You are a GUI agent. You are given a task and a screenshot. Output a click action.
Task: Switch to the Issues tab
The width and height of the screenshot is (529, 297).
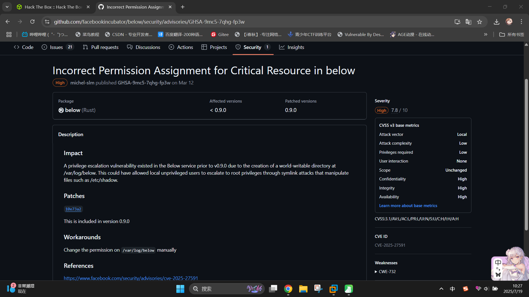point(56,47)
